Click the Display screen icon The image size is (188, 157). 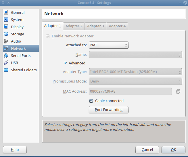pyautogui.click(x=6, y=27)
